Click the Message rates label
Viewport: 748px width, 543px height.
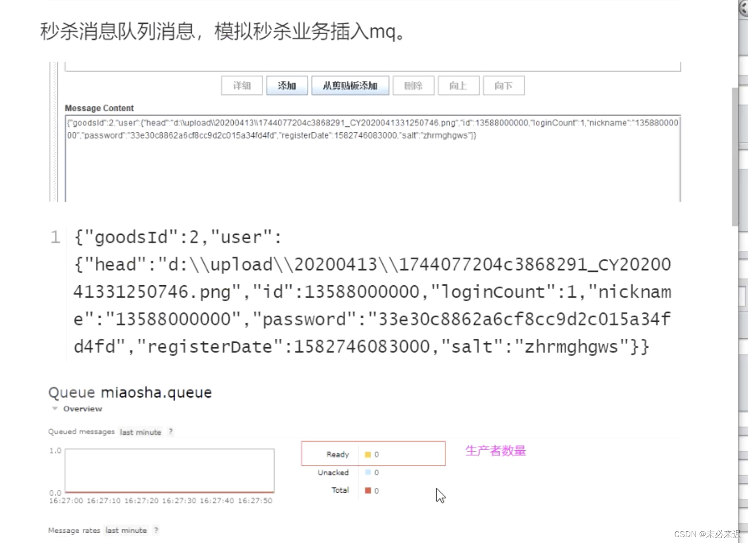tap(74, 530)
